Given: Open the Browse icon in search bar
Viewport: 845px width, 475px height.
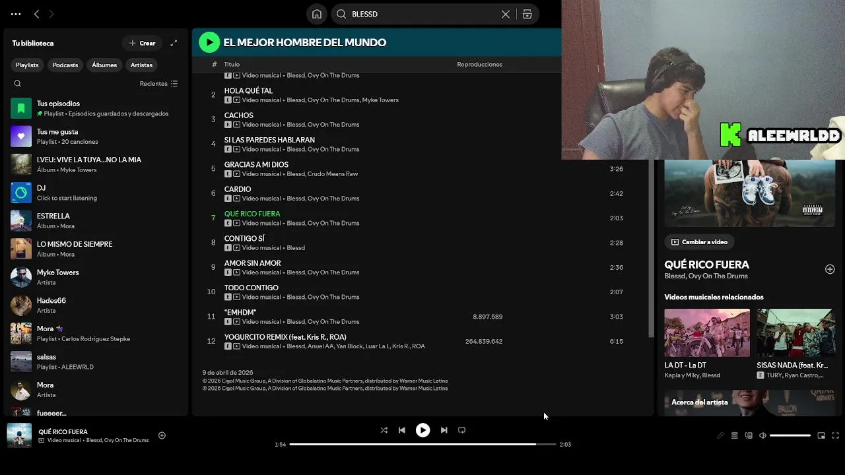Looking at the screenshot, I should click(x=527, y=14).
